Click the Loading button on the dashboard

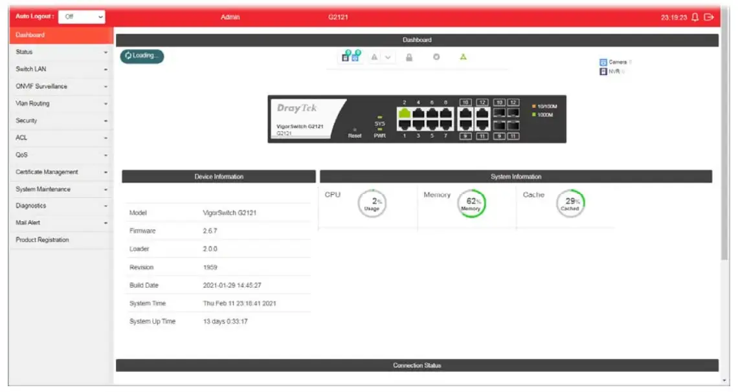pyautogui.click(x=140, y=57)
